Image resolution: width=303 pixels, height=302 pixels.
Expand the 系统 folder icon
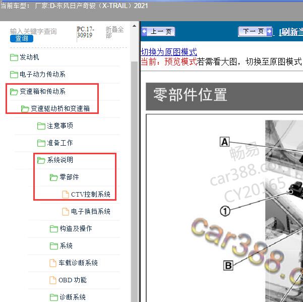tap(54, 246)
